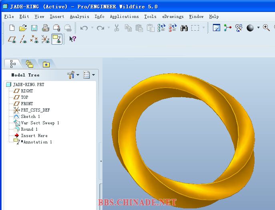Open the Analysis menu

tap(79, 17)
